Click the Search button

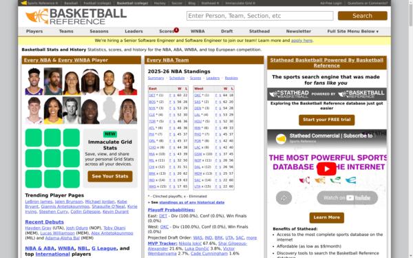tap(363, 16)
